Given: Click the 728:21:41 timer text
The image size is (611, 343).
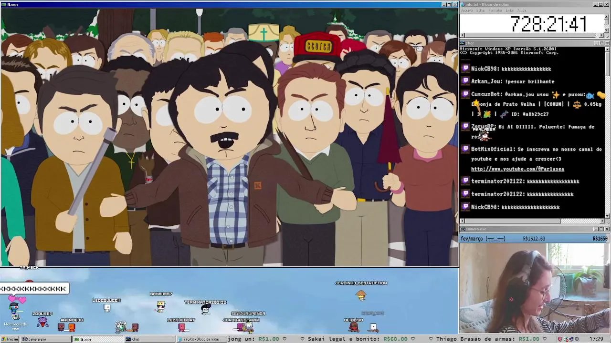Looking at the screenshot, I should [x=548, y=24].
